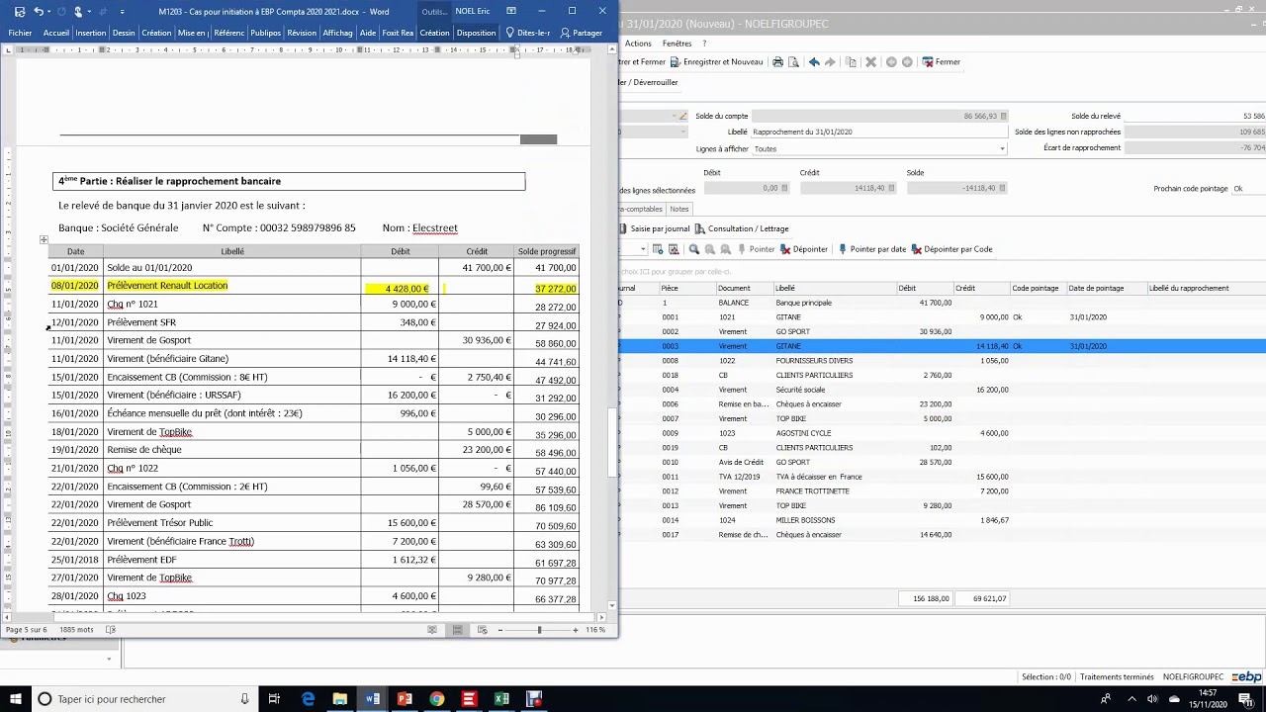Image resolution: width=1266 pixels, height=712 pixels.
Task: Adjust the Word zoom slider handle
Action: (539, 630)
